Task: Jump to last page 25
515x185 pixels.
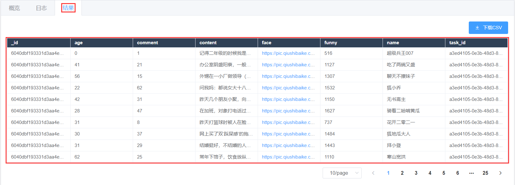Action: click(485, 173)
